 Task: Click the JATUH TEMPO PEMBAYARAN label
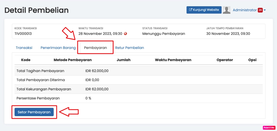(x=225, y=28)
